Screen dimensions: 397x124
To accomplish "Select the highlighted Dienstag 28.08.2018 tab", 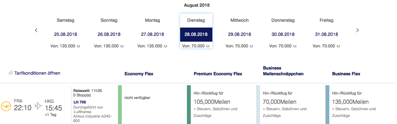I will click(x=196, y=31).
